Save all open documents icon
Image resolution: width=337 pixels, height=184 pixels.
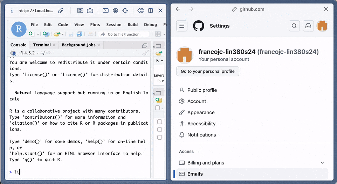80,34
